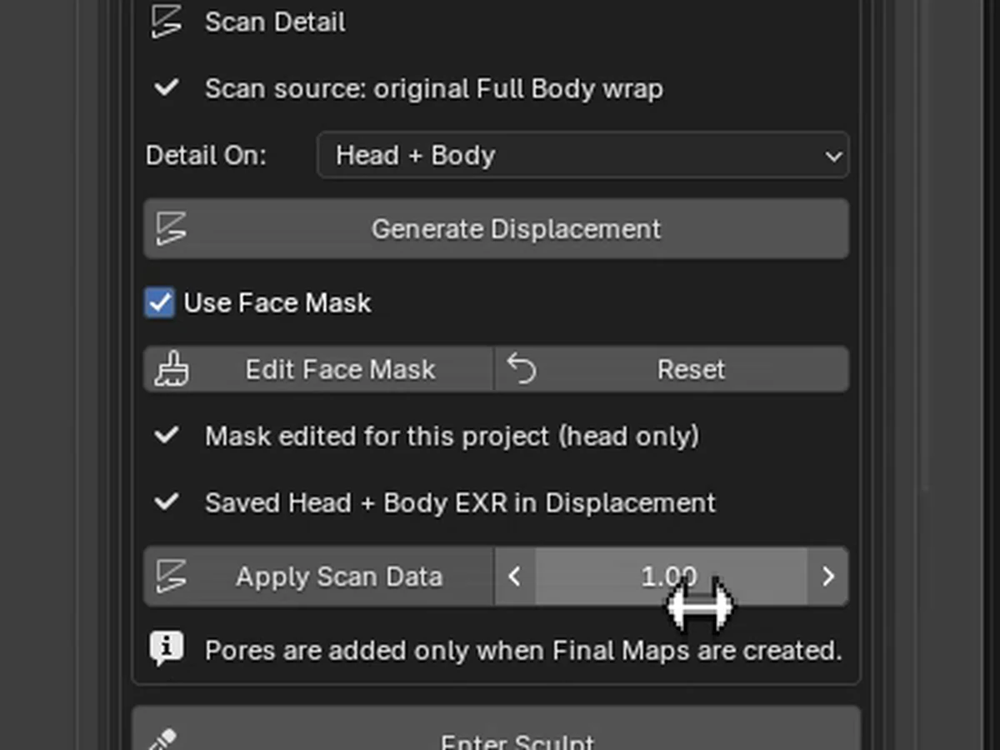Click the checkmark beside Saved Head + Body EXR

pyautogui.click(x=167, y=501)
